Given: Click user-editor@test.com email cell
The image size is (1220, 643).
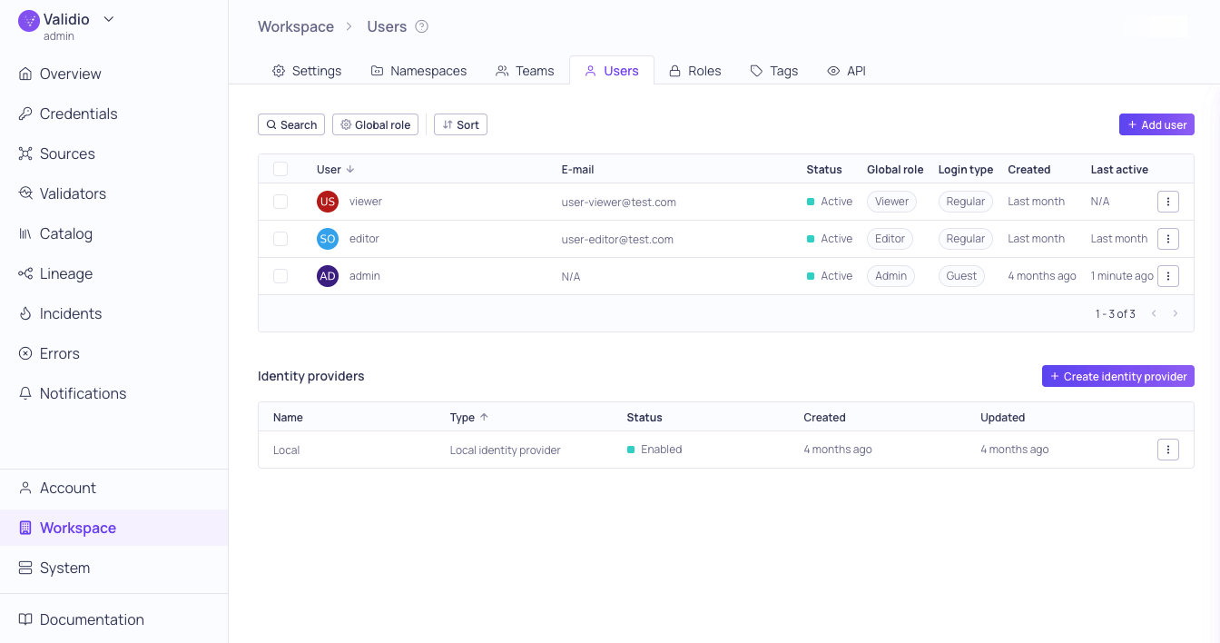Looking at the screenshot, I should pyautogui.click(x=617, y=240).
